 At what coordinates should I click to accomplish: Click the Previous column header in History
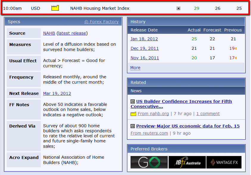[233, 30]
